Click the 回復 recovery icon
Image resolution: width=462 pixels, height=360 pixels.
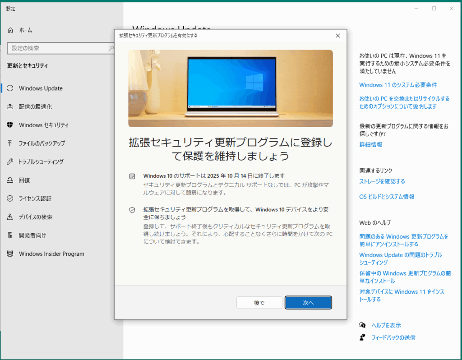point(10,180)
